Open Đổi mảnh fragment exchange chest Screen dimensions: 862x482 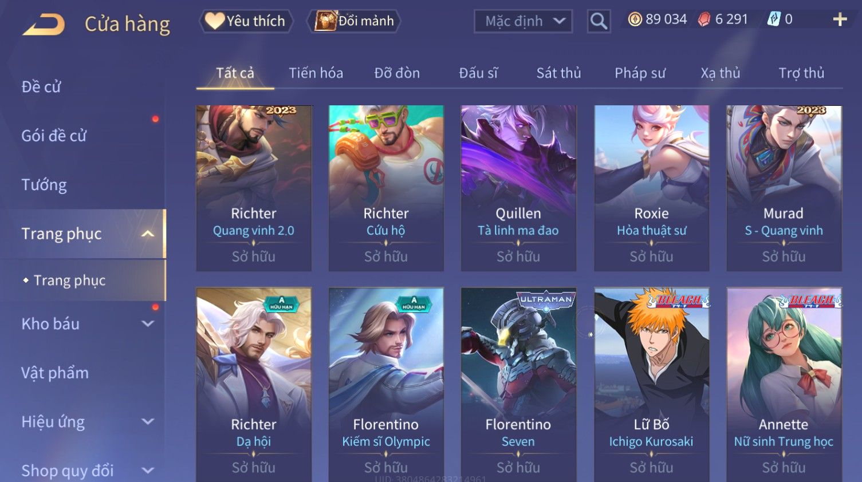point(354,21)
